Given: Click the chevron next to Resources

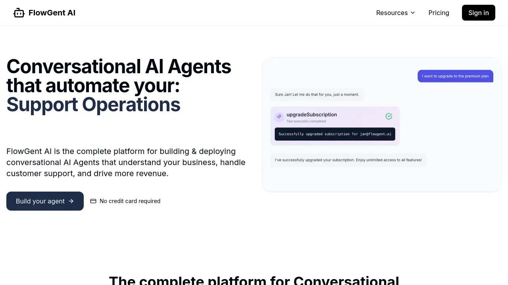Looking at the screenshot, I should click(413, 13).
